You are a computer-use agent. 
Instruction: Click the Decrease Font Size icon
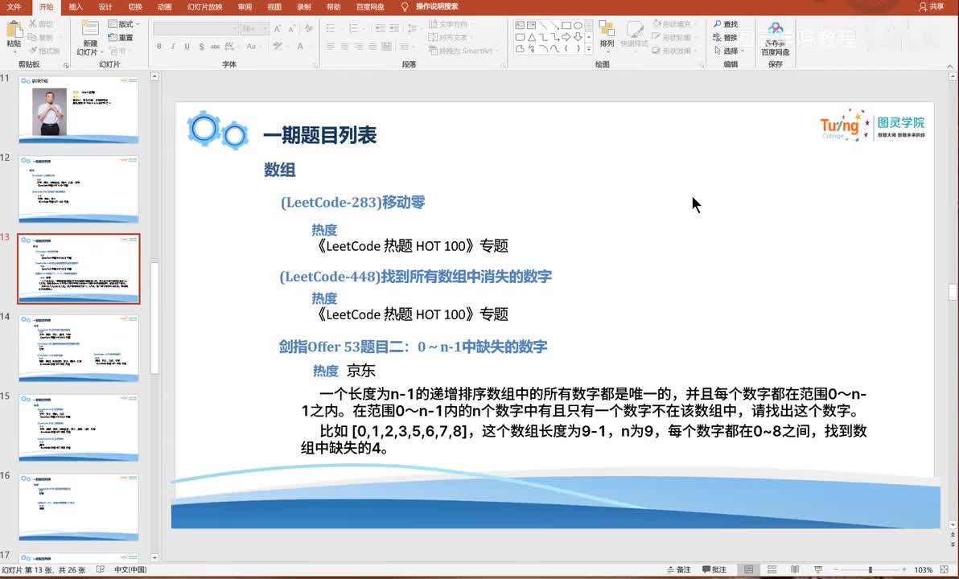coord(292,29)
